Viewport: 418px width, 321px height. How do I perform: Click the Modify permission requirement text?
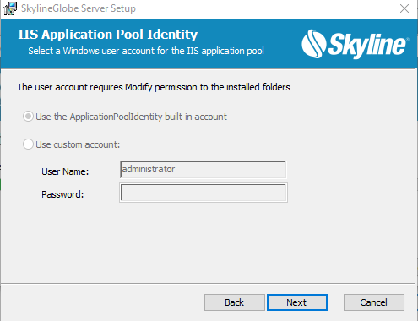pos(154,87)
